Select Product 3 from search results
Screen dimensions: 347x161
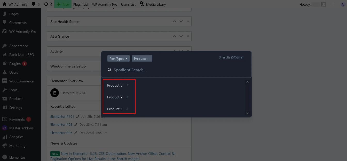click(115, 85)
